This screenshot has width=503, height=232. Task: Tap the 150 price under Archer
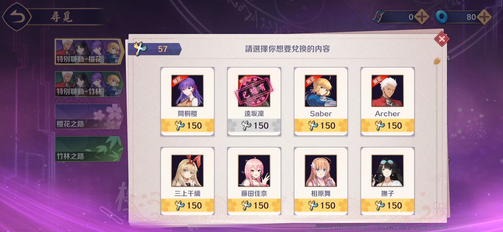pos(388,125)
